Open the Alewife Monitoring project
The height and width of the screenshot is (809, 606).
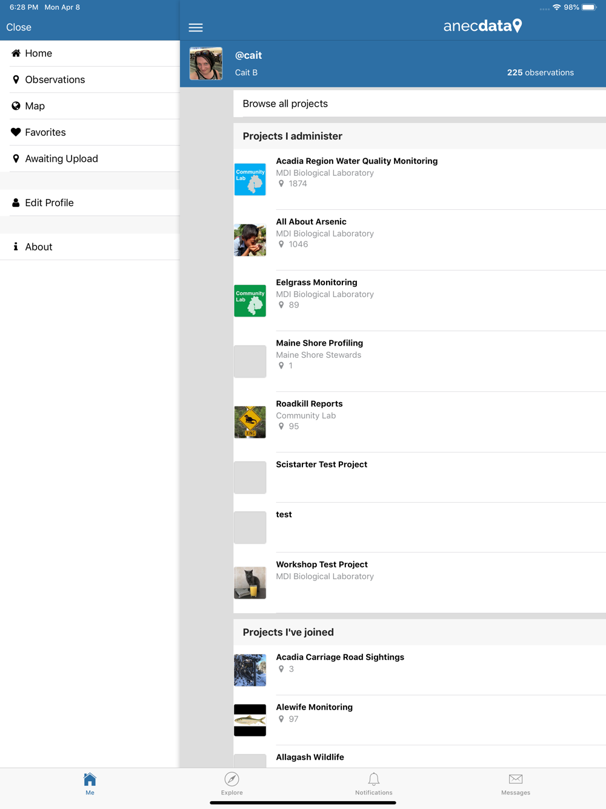419,720
